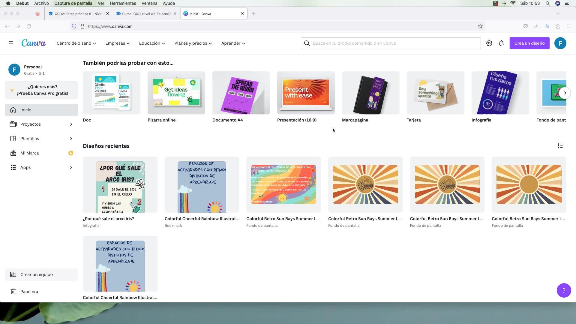This screenshot has height=324, width=576.
Task: Open notifications bell icon
Action: click(501, 43)
